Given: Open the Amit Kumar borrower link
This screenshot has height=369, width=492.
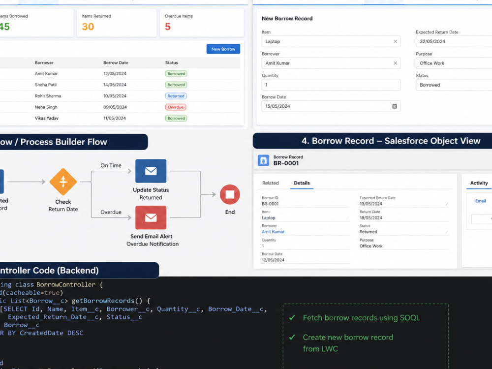Looking at the screenshot, I should 273,232.
